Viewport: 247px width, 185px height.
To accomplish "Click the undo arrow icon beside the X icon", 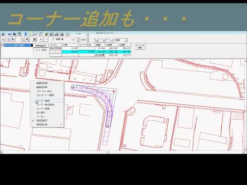I will pyautogui.click(x=41, y=40).
